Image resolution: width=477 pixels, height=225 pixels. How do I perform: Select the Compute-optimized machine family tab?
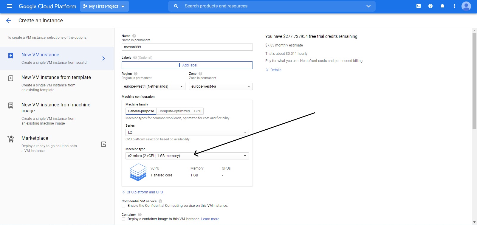click(174, 111)
